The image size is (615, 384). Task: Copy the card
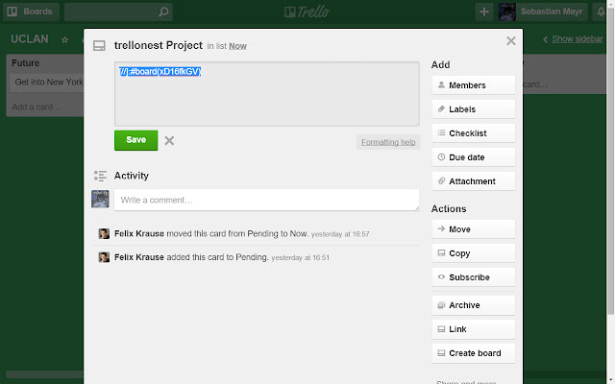pyautogui.click(x=474, y=253)
